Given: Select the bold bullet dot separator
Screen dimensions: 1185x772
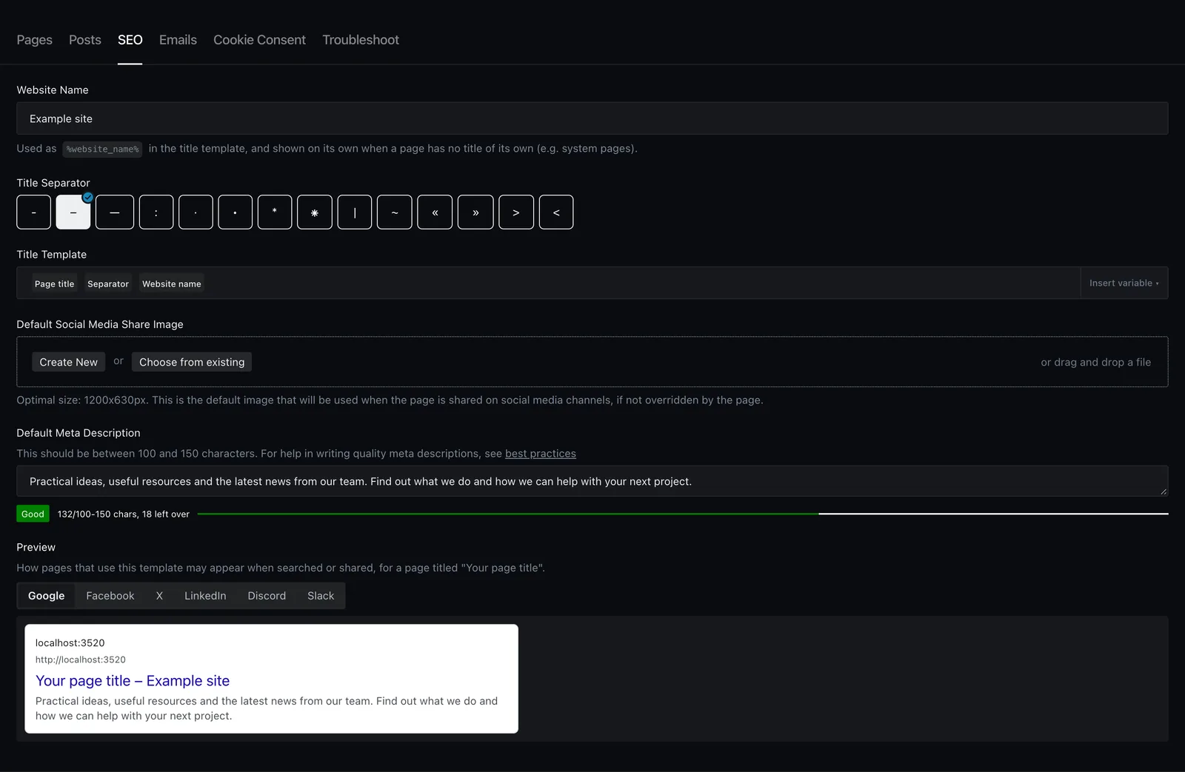Looking at the screenshot, I should coord(236,212).
